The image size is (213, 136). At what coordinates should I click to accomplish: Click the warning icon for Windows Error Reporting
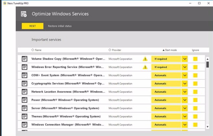[145, 67]
